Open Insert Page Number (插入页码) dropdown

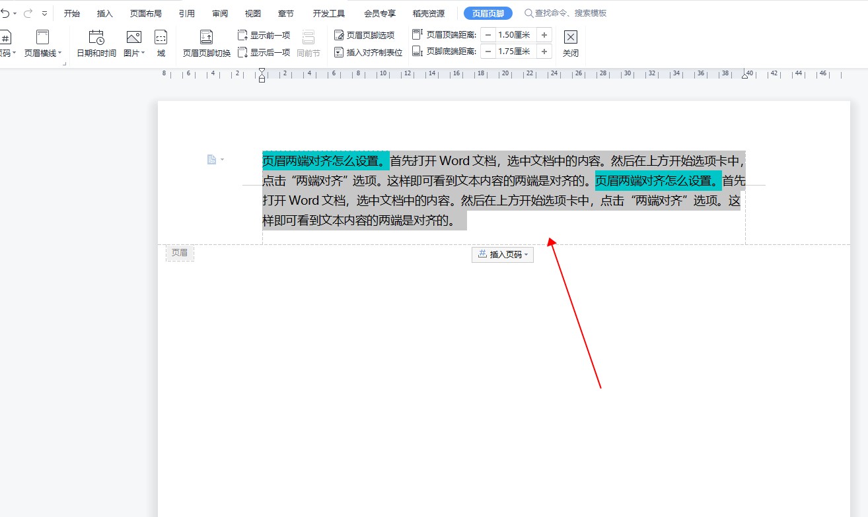point(503,254)
